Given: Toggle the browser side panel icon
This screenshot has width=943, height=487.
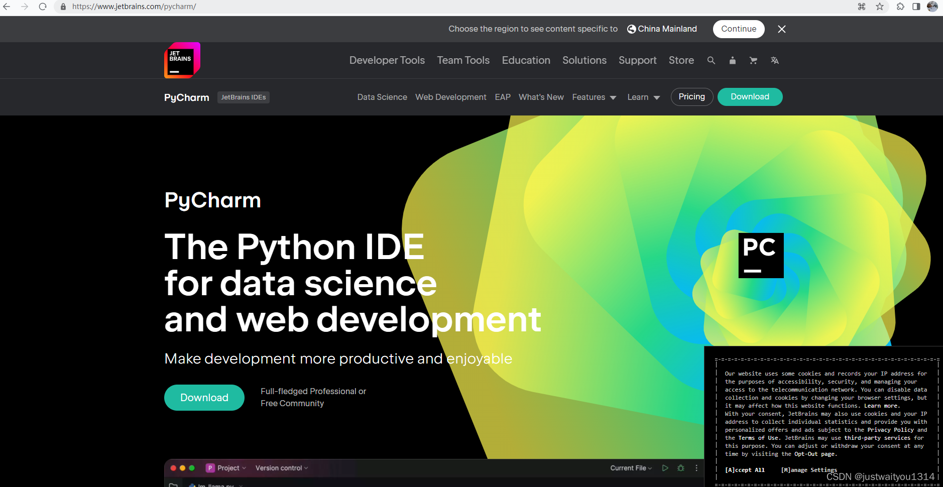Looking at the screenshot, I should [916, 7].
